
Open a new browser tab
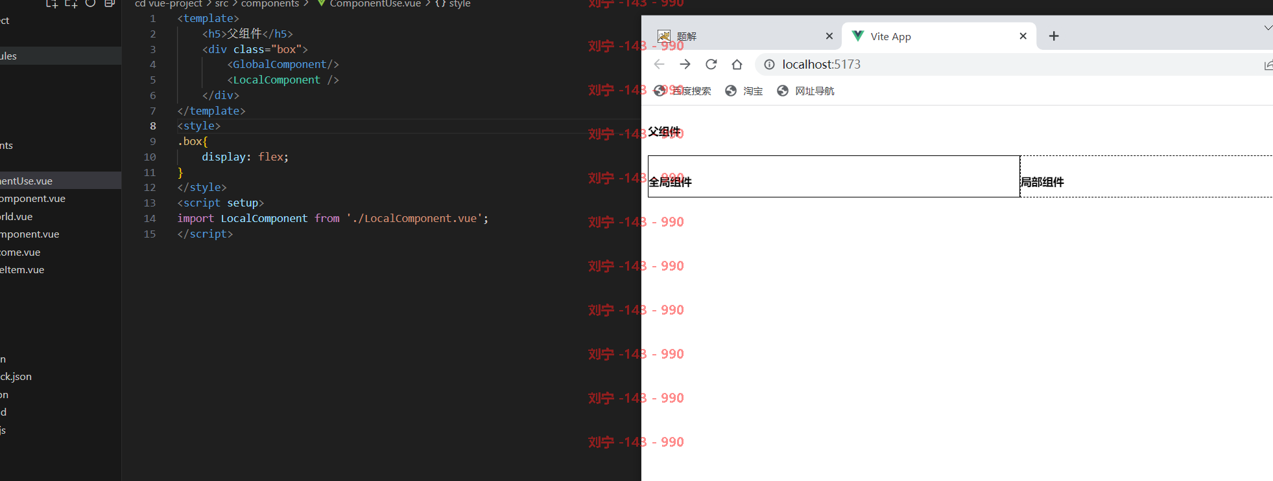point(1054,36)
